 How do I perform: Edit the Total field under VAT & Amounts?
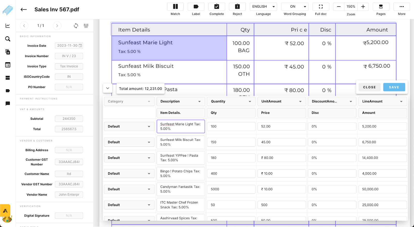point(69,129)
